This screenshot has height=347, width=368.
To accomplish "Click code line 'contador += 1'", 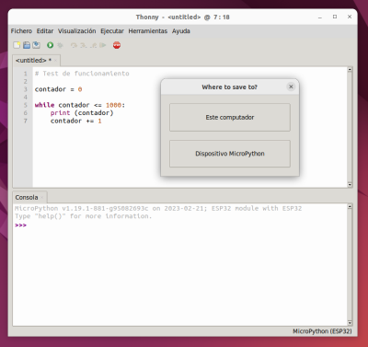I will pyautogui.click(x=75, y=121).
